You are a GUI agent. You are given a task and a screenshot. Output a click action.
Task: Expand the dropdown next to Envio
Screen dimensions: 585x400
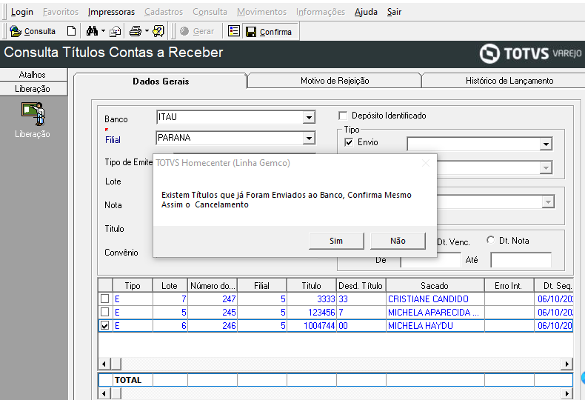click(x=546, y=144)
